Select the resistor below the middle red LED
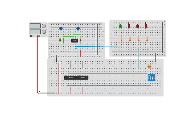 pyautogui.click(x=139, y=39)
